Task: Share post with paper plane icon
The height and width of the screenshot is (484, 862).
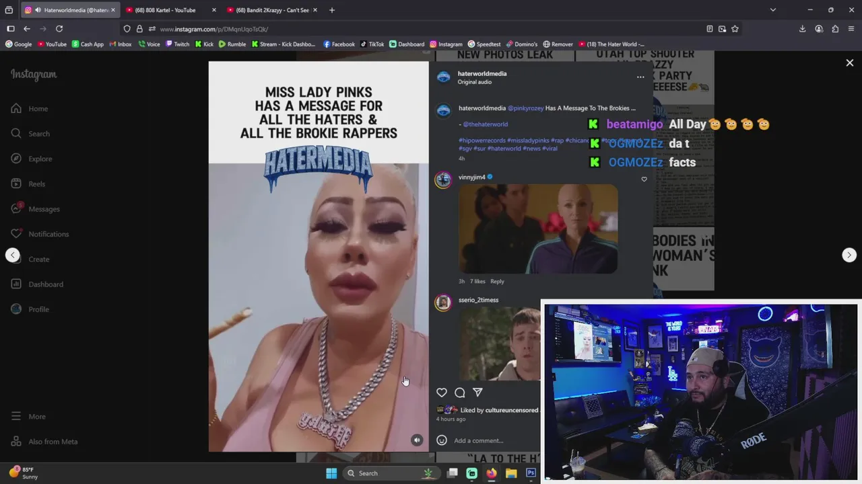Action: (477, 393)
